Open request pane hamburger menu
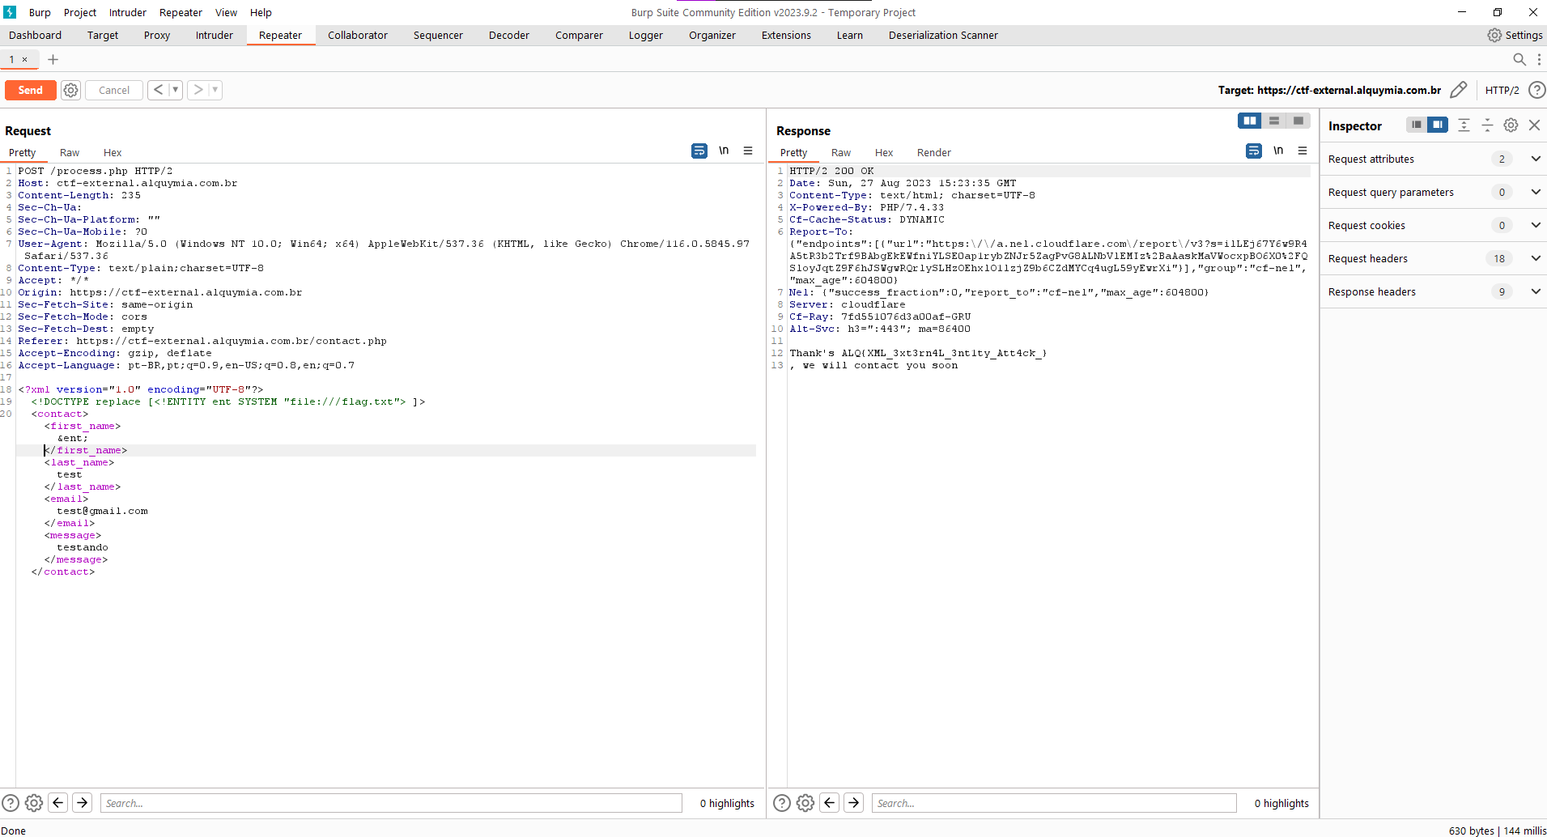Image resolution: width=1547 pixels, height=837 pixels. [748, 151]
